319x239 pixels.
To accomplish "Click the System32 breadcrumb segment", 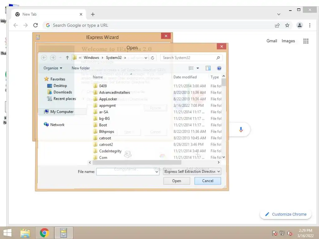I will point(114,58).
